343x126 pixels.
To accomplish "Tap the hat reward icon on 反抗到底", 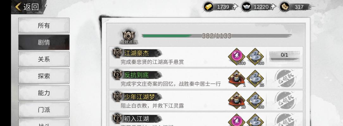I will pyautogui.click(x=237, y=78).
